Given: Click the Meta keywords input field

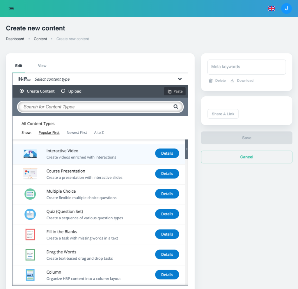Looking at the screenshot, I should click(246, 67).
